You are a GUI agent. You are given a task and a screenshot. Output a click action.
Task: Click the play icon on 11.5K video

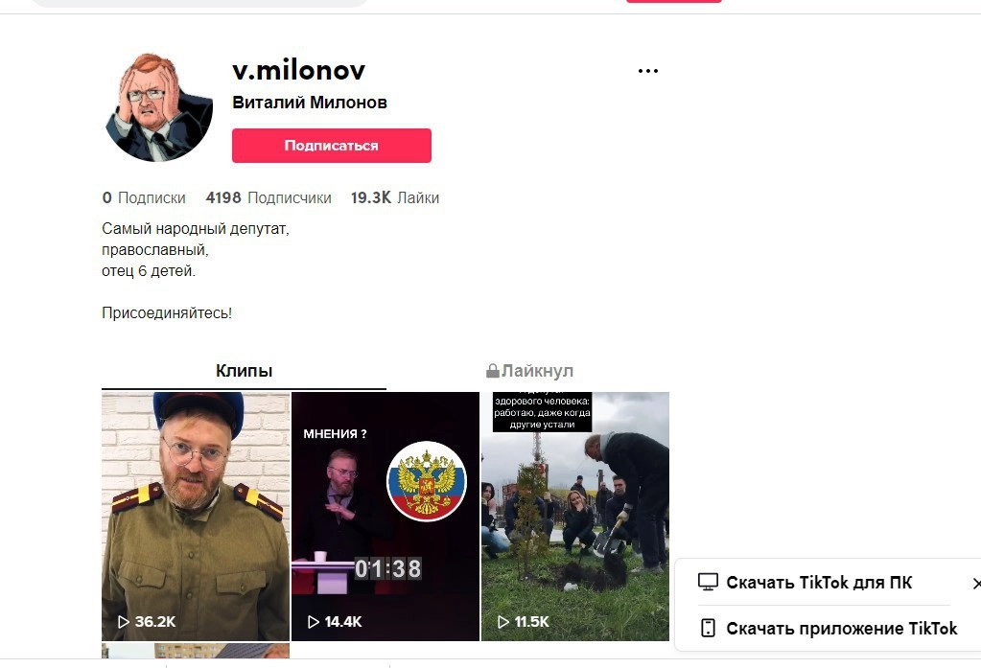coord(503,622)
